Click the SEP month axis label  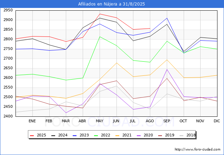pos(167,121)
